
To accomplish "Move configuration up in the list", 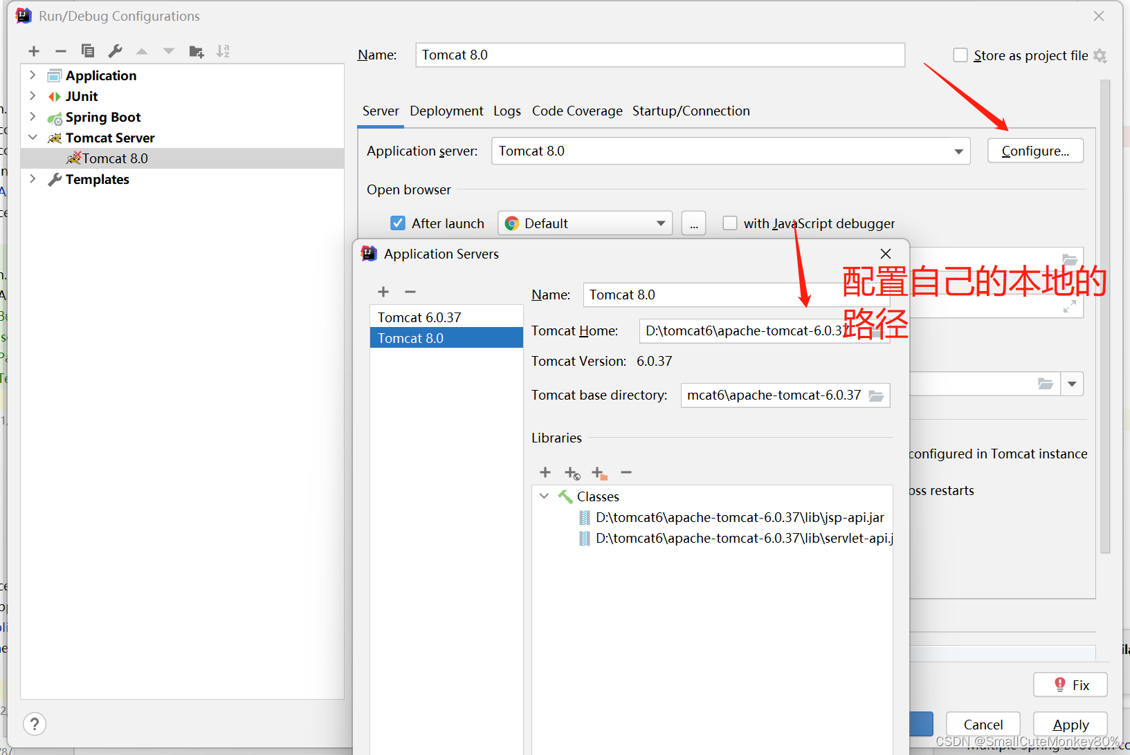I will (x=142, y=51).
